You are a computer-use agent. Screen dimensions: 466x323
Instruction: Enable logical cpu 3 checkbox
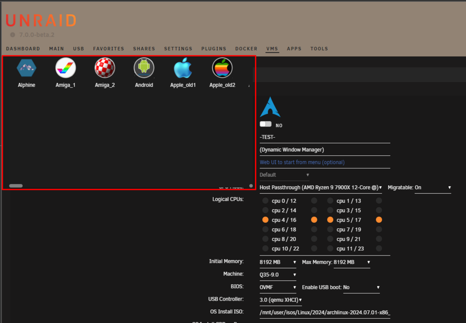pos(330,210)
